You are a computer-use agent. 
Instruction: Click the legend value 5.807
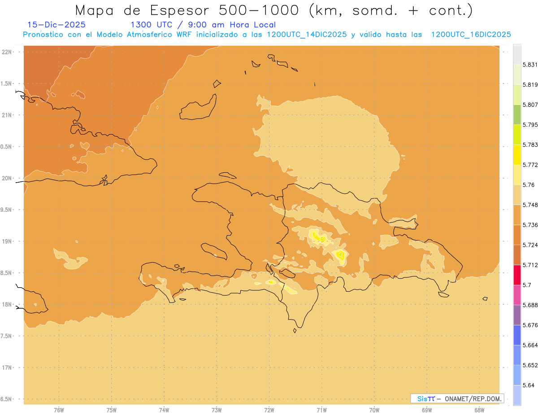[530, 105]
